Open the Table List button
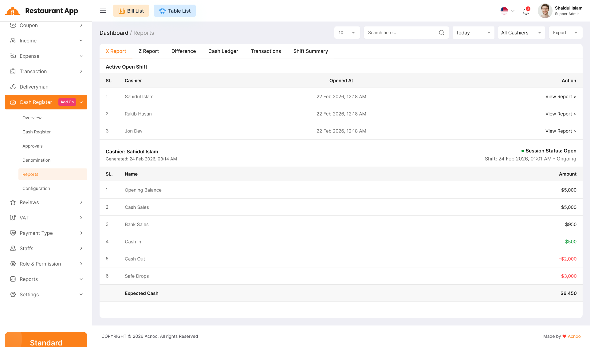 coord(175,11)
